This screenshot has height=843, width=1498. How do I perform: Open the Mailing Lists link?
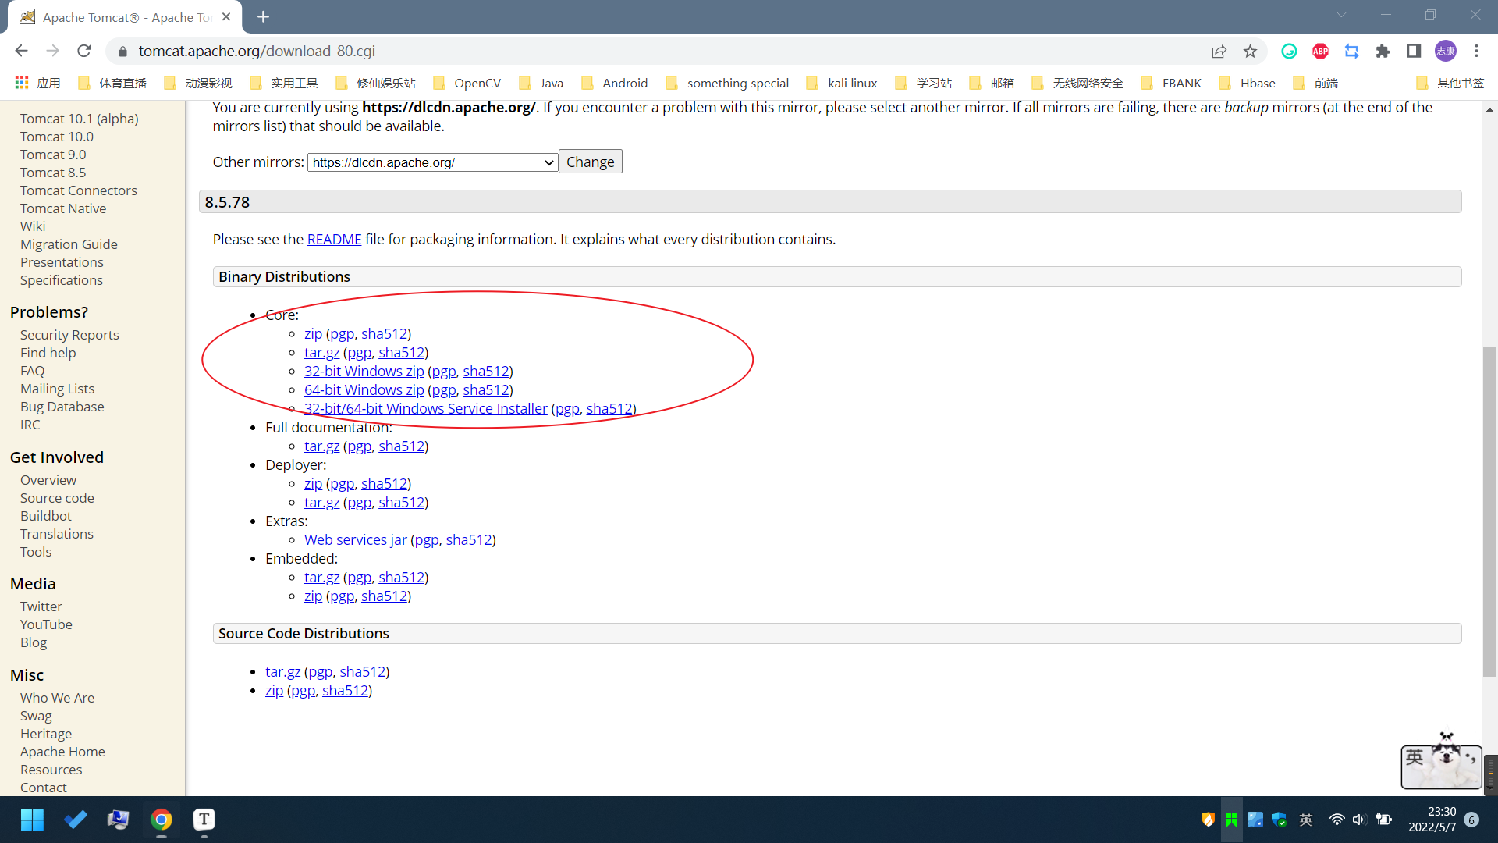coord(57,389)
